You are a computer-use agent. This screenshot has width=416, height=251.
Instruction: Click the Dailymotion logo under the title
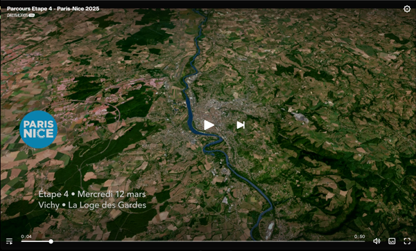[x=17, y=15]
